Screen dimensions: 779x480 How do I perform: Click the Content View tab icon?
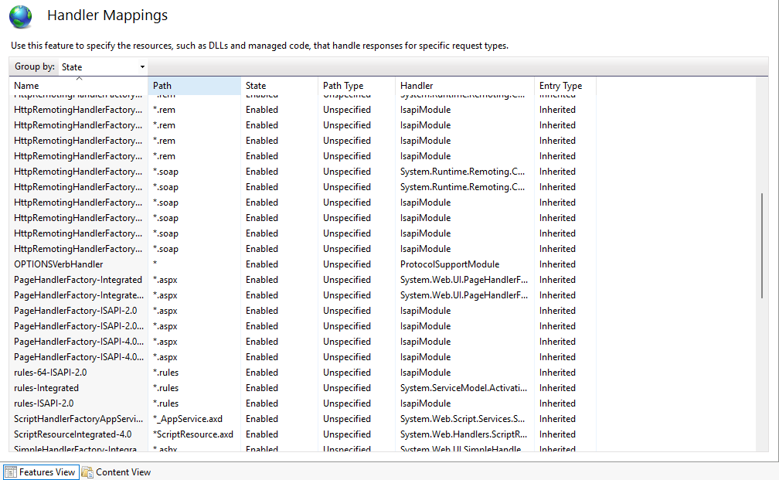coord(87,472)
